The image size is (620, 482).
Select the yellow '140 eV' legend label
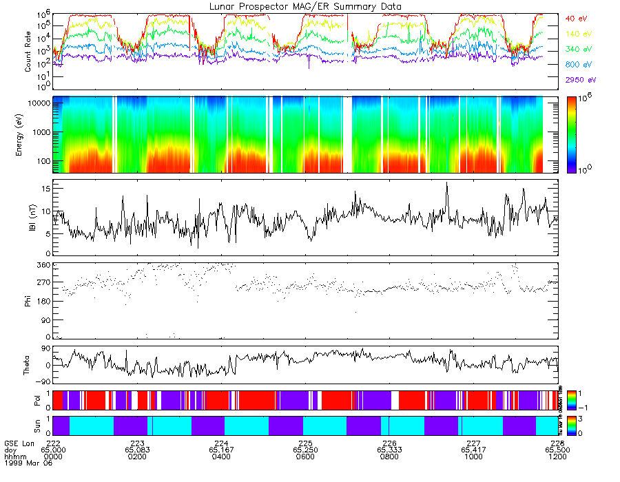pos(579,34)
